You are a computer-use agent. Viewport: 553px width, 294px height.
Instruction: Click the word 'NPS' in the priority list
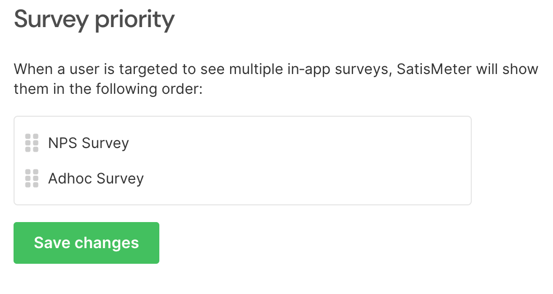pos(62,143)
